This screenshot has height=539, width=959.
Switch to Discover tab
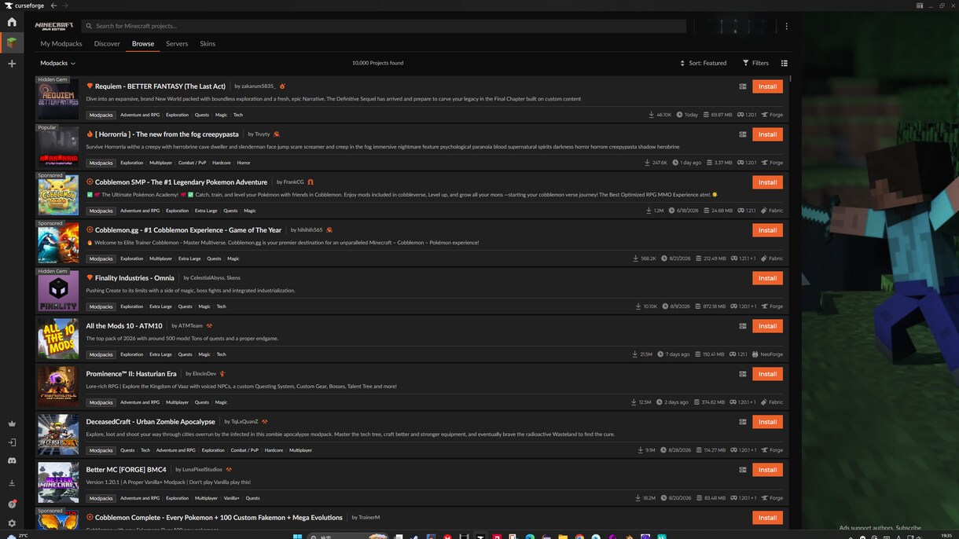tap(107, 44)
